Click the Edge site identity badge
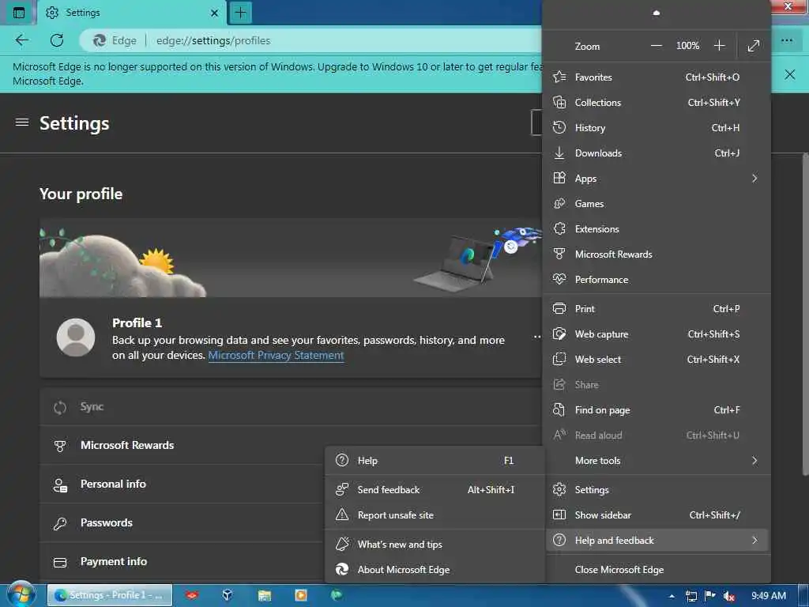Viewport: 809px width, 607px height. 115,40
